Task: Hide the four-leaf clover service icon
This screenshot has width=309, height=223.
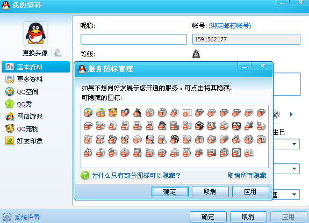Action: tap(199, 153)
